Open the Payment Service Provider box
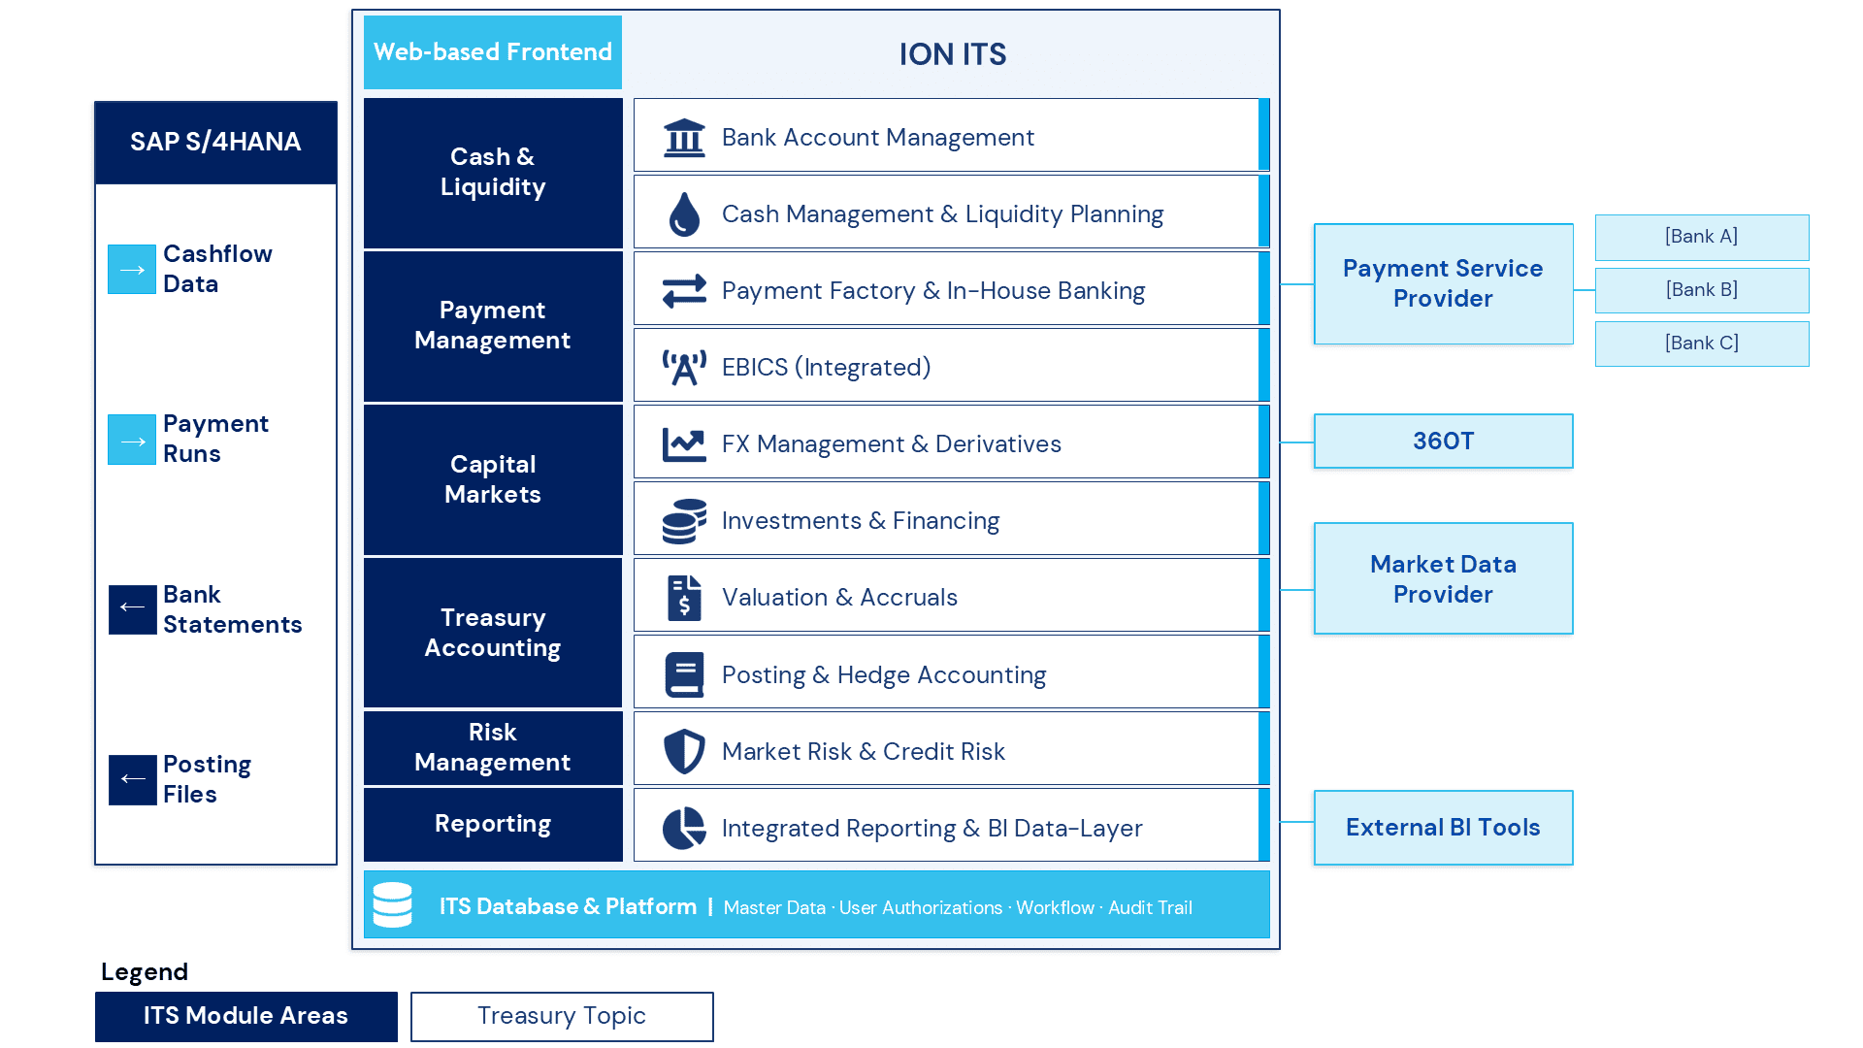Screen dimensions: 1863x1048 click(1443, 283)
